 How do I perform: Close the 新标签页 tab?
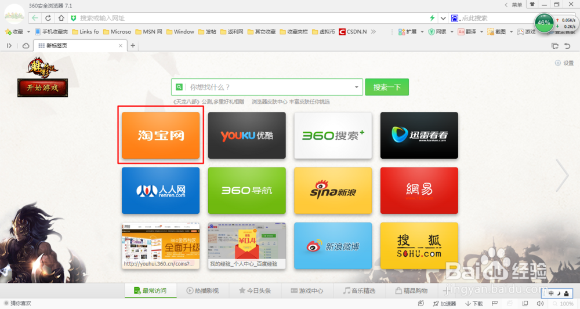click(x=120, y=46)
